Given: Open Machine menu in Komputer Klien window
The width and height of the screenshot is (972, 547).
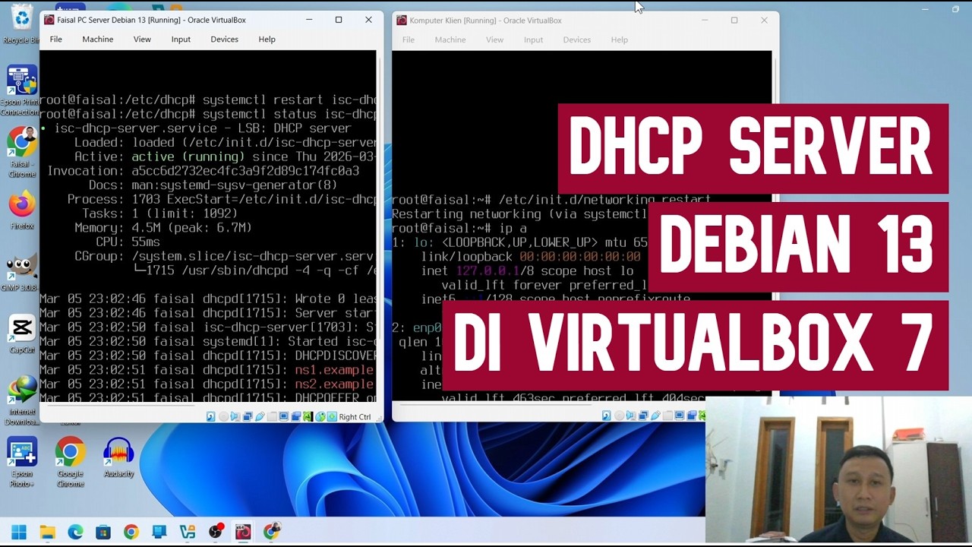Looking at the screenshot, I should 450,40.
